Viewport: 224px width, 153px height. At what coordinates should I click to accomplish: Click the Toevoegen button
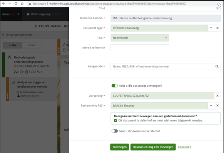[x=119, y=147]
